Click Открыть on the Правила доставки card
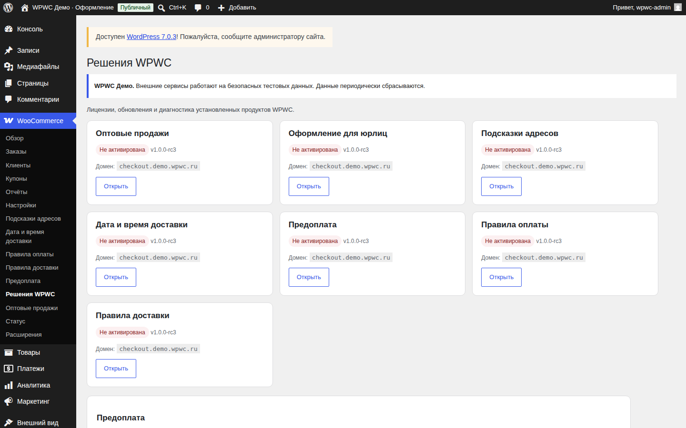This screenshot has width=686, height=428. point(116,369)
